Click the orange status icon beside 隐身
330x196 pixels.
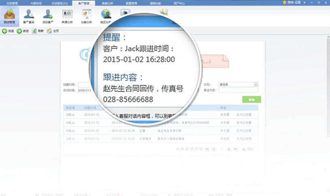tap(285, 2)
